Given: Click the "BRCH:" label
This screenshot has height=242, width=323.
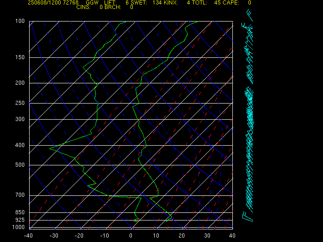Looking at the screenshot, I should click(x=113, y=7).
